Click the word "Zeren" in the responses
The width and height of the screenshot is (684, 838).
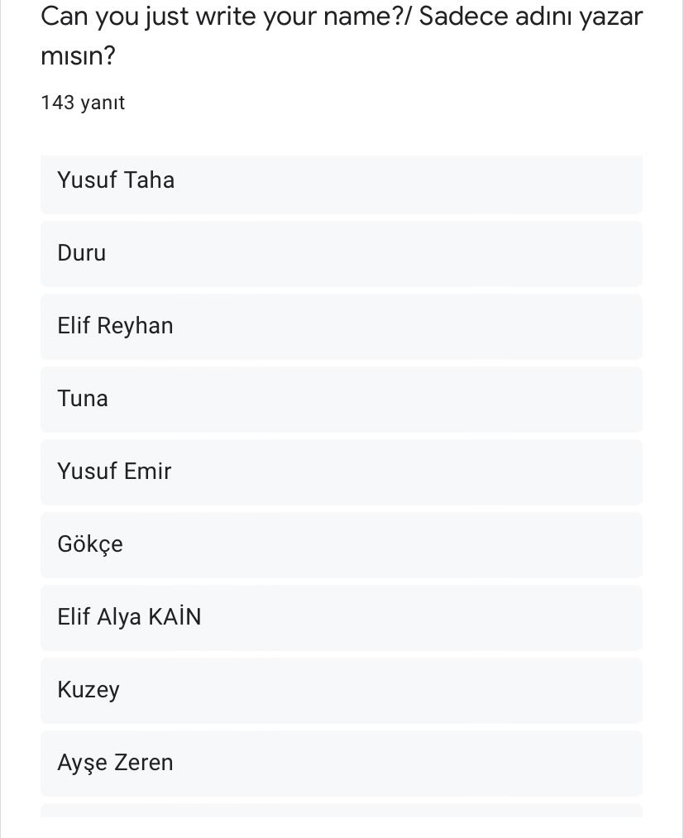pyautogui.click(x=144, y=763)
